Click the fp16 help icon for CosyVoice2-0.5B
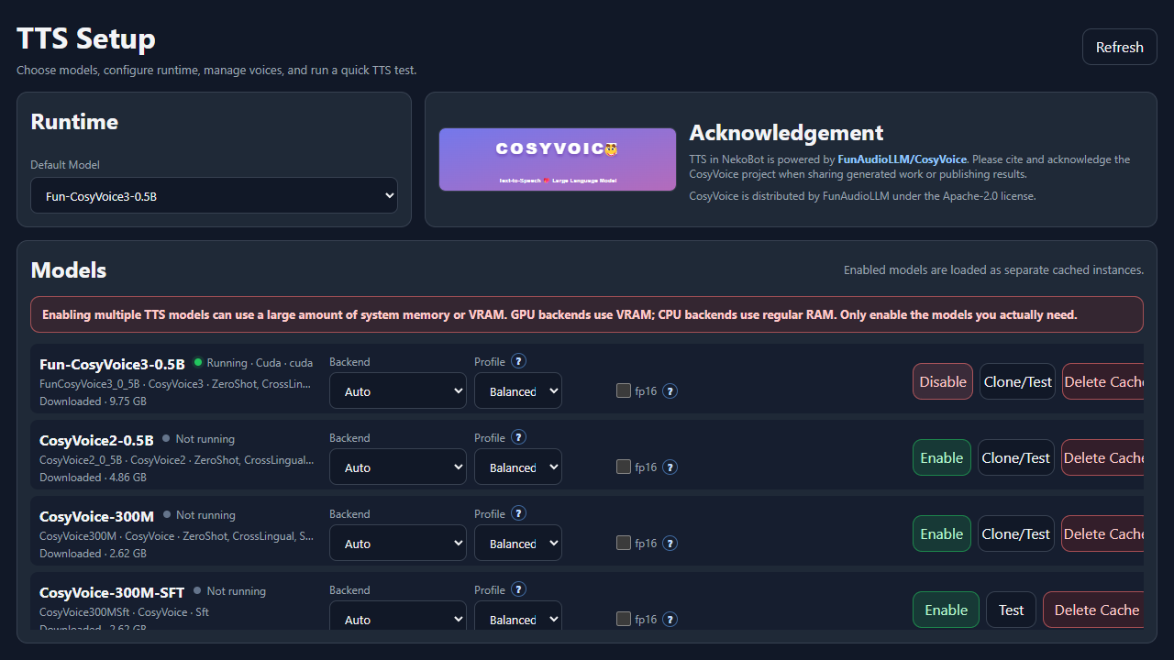1174x660 pixels. pyautogui.click(x=670, y=467)
